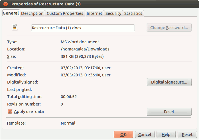Click the file name field containing Restructure Data (1).docx
This screenshot has height=140, width=199.
[x=83, y=28]
